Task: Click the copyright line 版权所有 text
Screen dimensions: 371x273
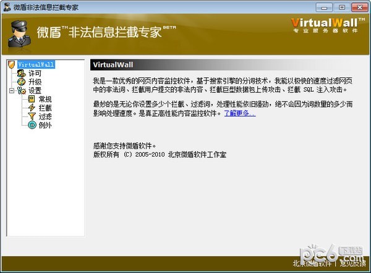Action: pos(160,155)
